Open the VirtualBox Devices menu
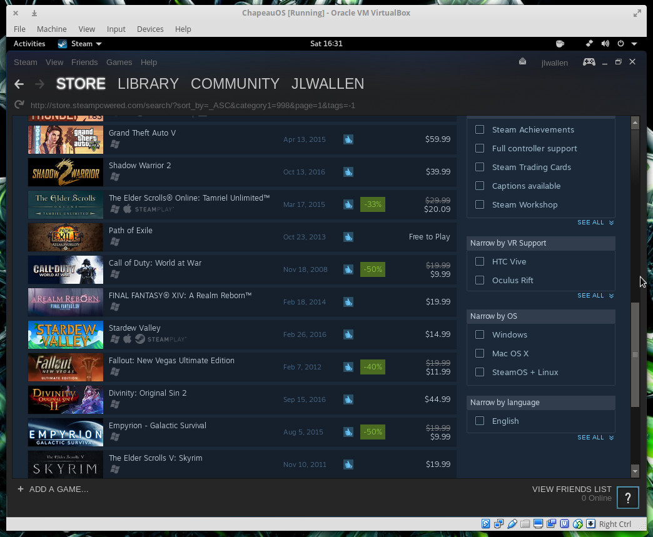The width and height of the screenshot is (653, 537). click(150, 29)
